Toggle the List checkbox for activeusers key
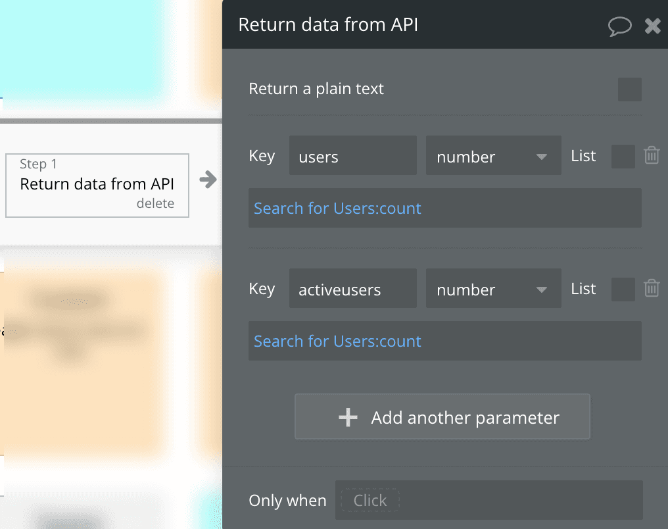 click(x=623, y=290)
